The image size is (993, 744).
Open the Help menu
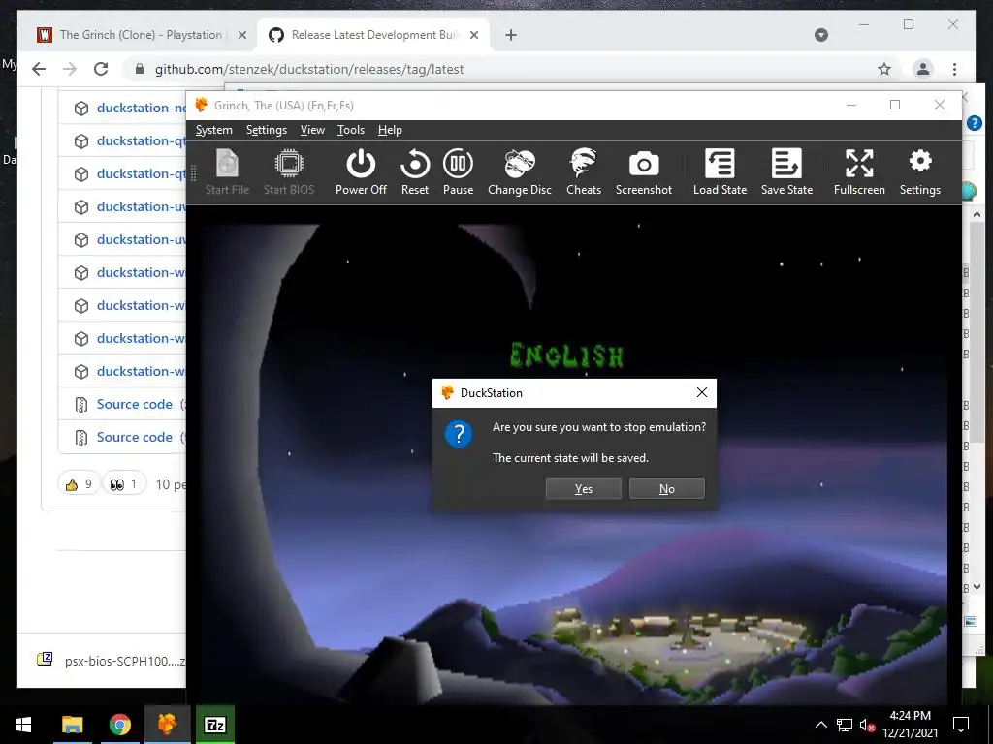390,130
